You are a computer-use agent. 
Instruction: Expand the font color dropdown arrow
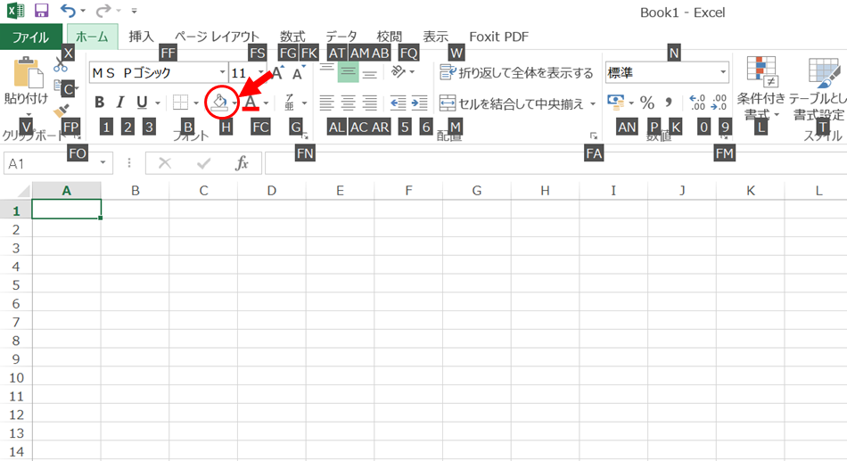(x=266, y=103)
